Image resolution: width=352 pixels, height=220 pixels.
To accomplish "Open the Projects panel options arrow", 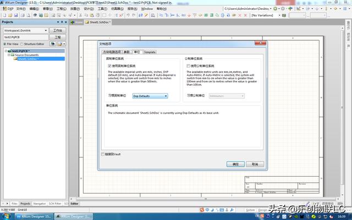I will (58, 22).
